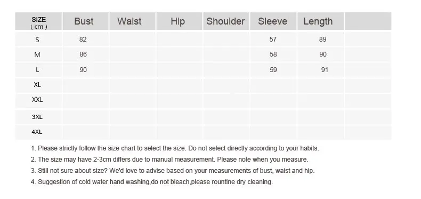
Task: Click the M size row label
Action: point(37,55)
